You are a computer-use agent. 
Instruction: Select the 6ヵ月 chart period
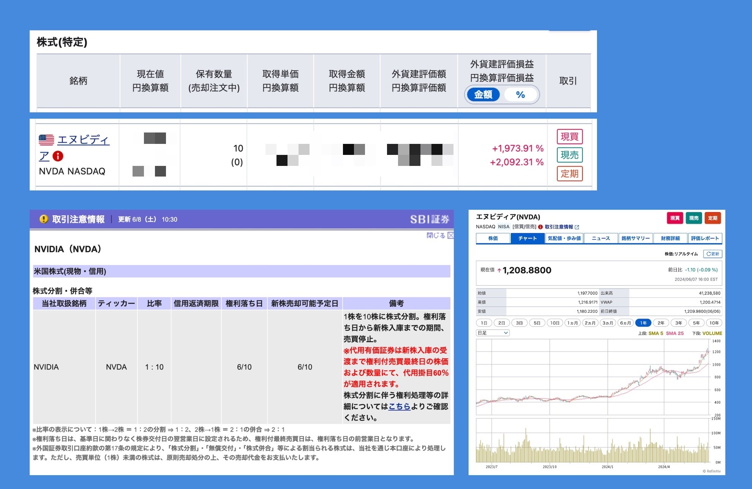point(626,323)
